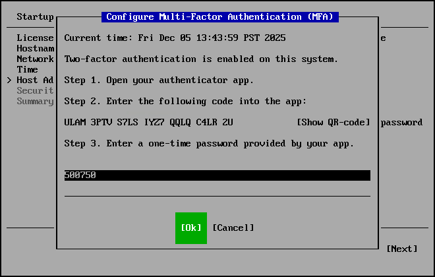Open the Hostname step in the sidebar
The height and width of the screenshot is (277, 435).
[x=35, y=48]
